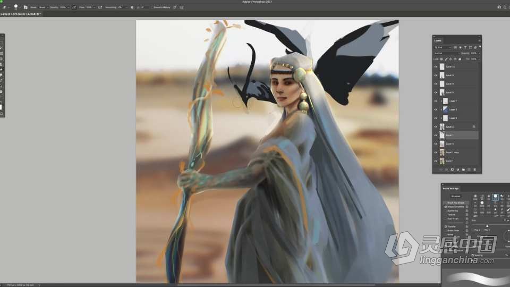Open the Smoothing value dropdown
This screenshot has width=510, height=287.
[x=122, y=7]
